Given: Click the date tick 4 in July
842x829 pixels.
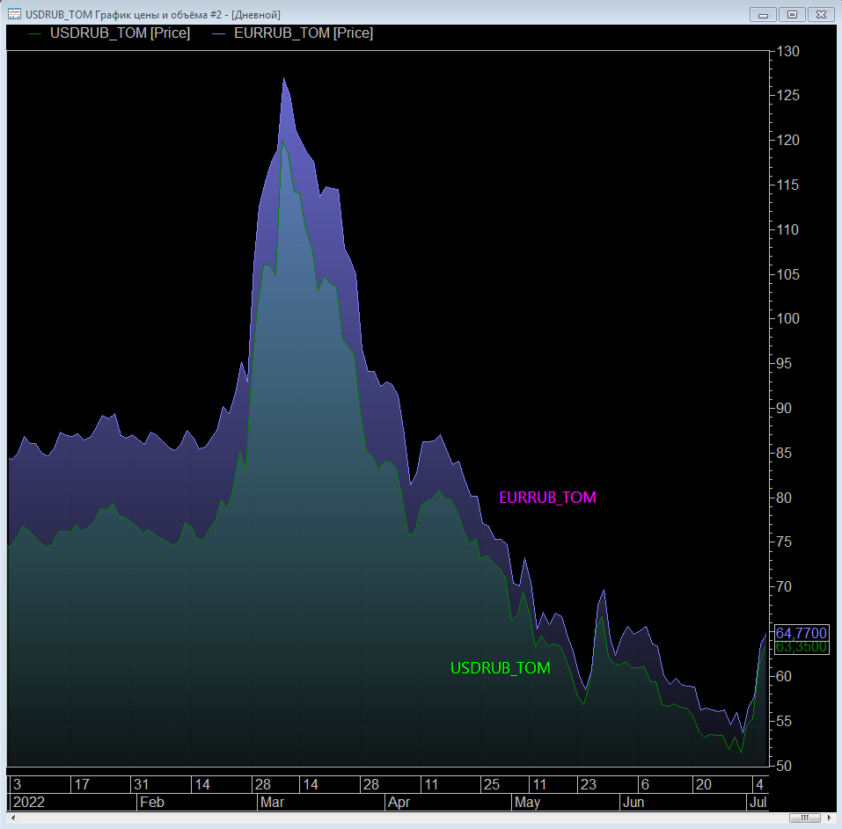Looking at the screenshot, I should coord(759,784).
